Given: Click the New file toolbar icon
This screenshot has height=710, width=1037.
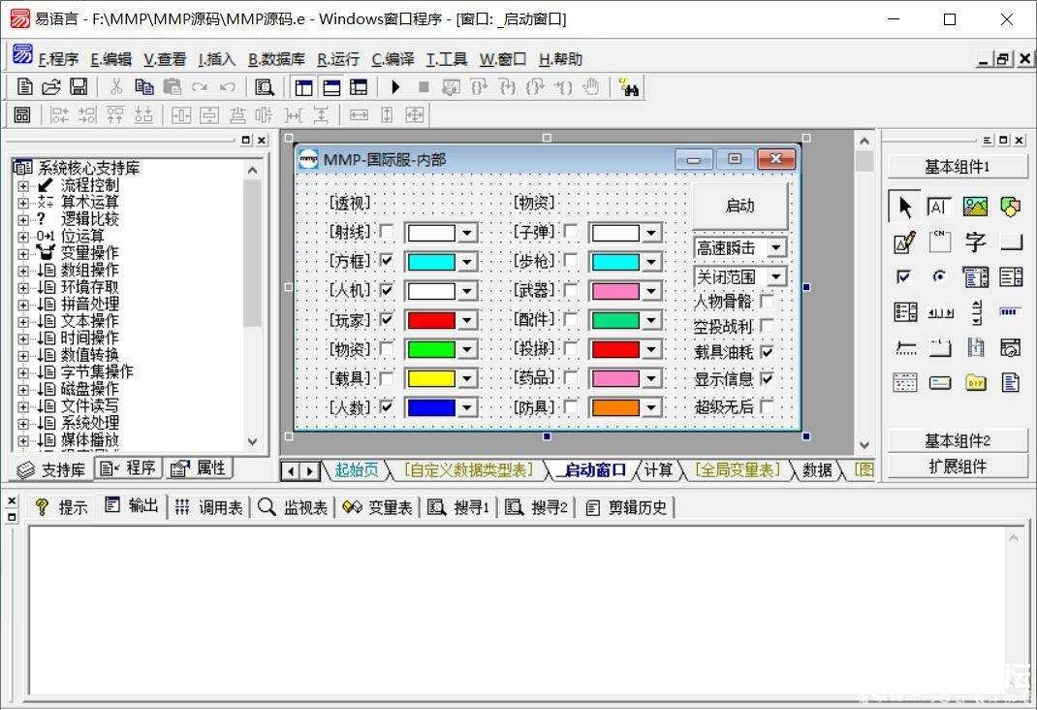Looking at the screenshot, I should click(x=24, y=86).
